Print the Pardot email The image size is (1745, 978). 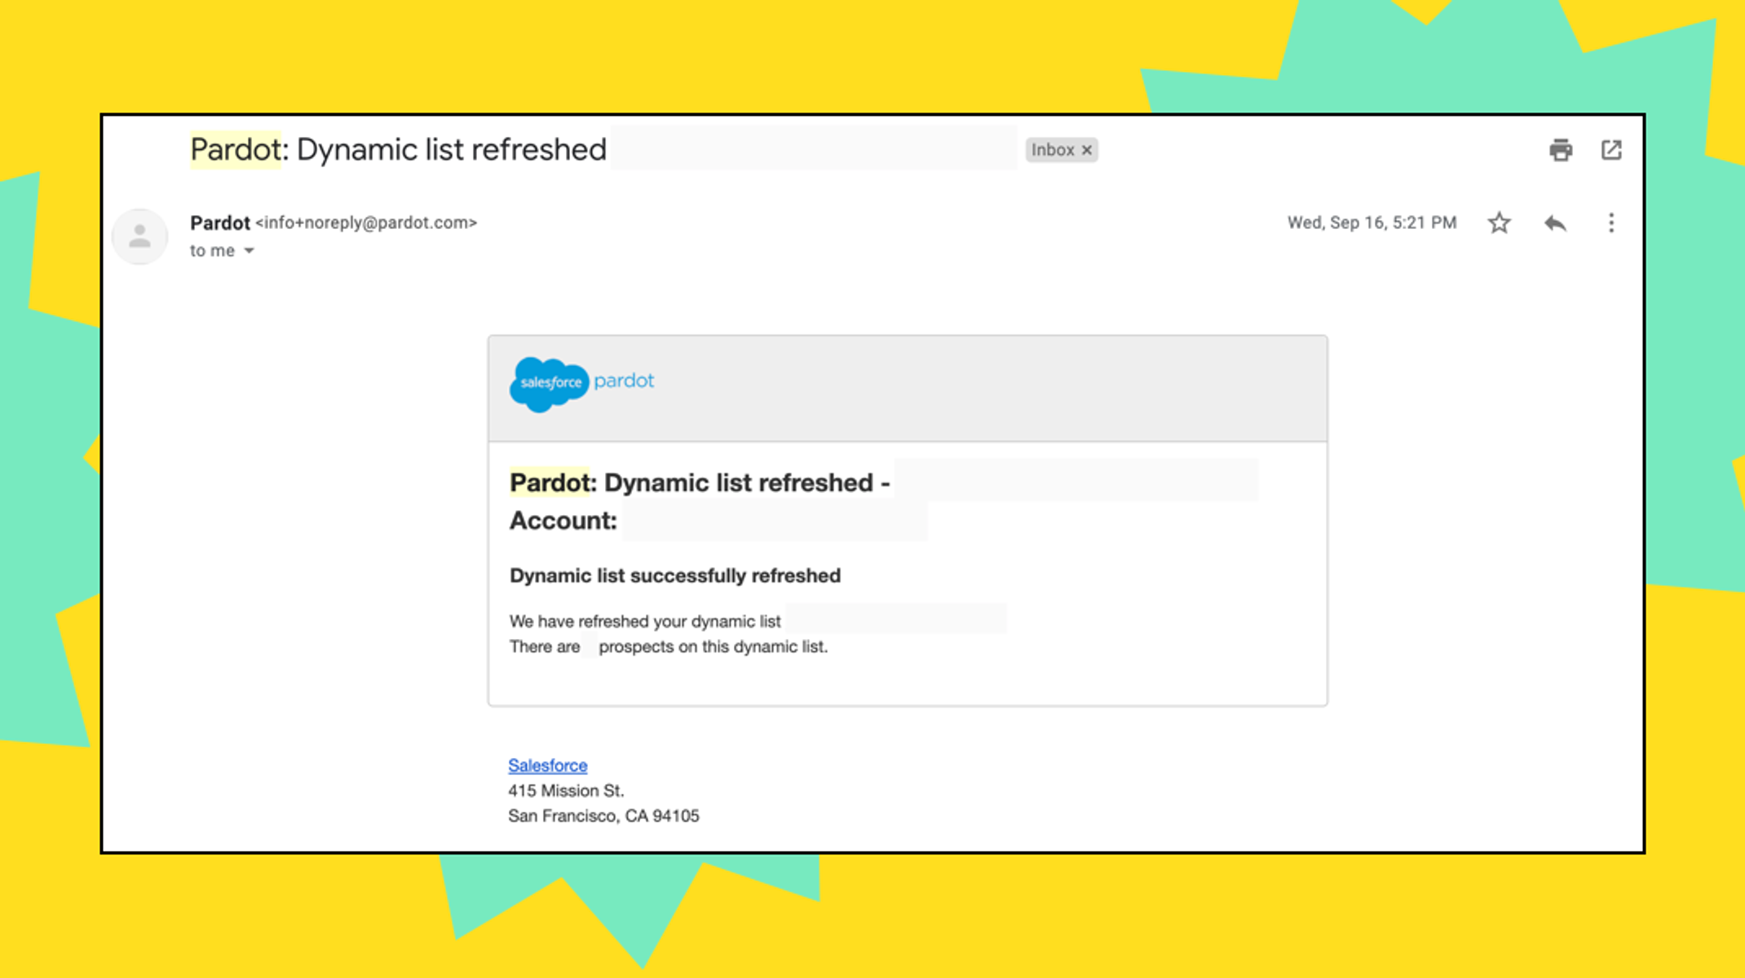[x=1560, y=150]
